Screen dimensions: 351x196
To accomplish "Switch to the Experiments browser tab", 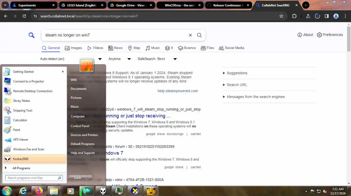I will [x=33, y=5].
